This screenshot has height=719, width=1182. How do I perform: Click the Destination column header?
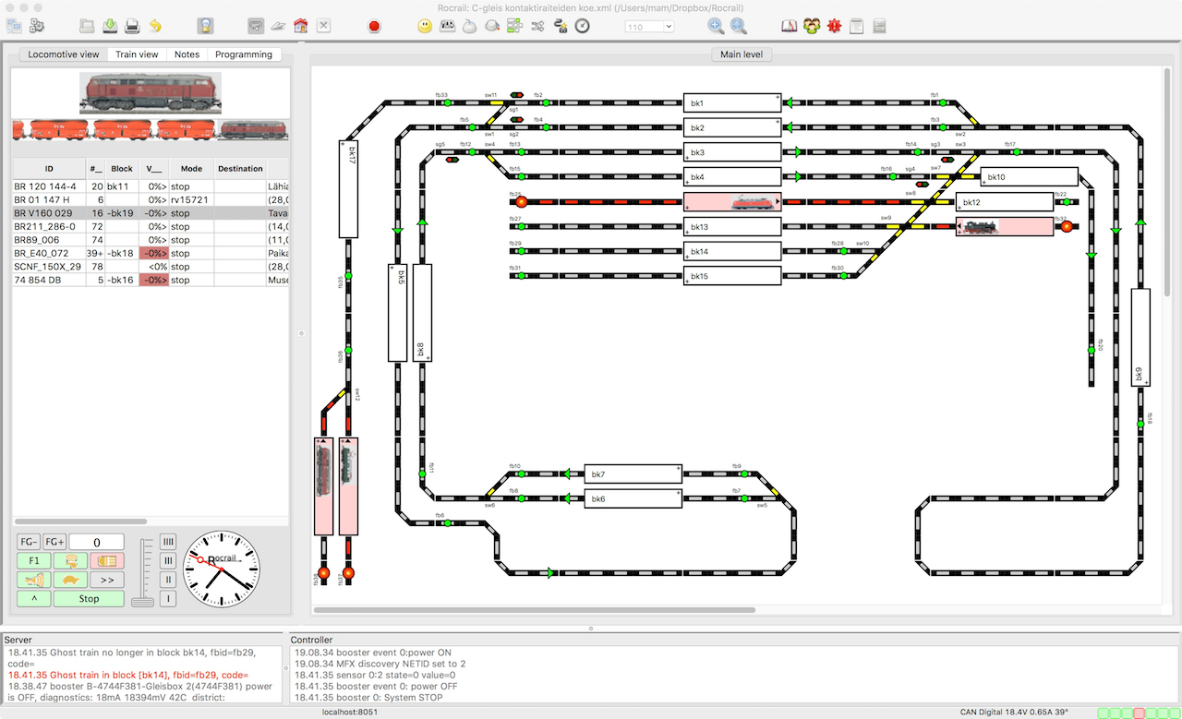pos(240,169)
